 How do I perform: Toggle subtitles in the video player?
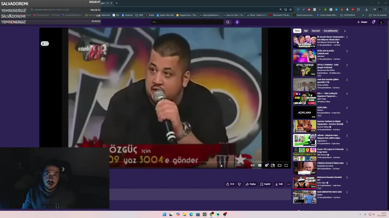260,165
